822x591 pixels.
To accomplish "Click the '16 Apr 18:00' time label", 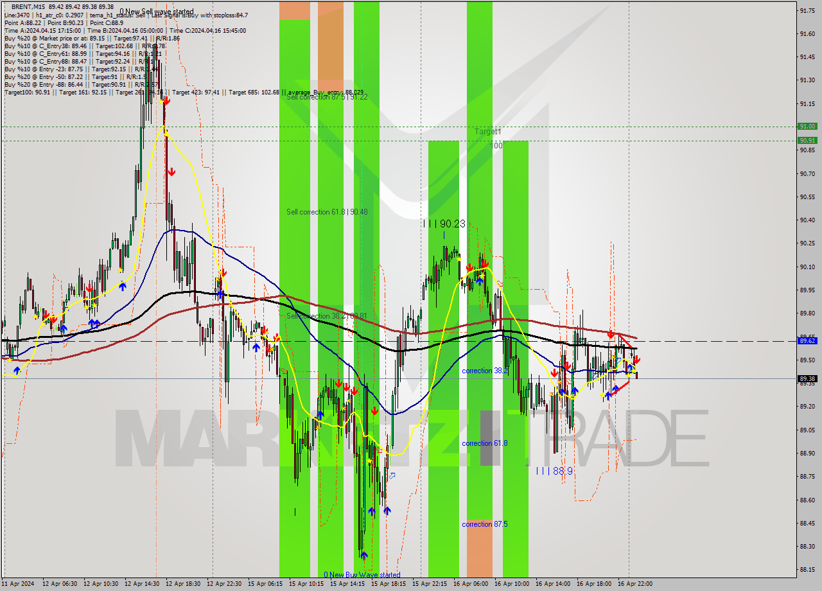I will pyautogui.click(x=594, y=584).
